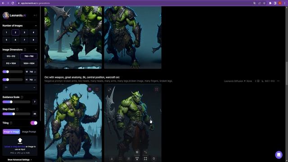Open the right dark orc image thumbnail

tap(133, 123)
